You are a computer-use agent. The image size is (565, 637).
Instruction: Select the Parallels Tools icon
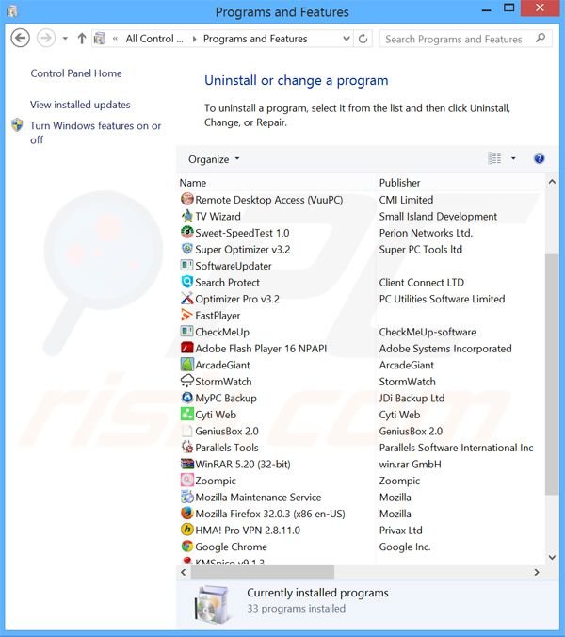(x=187, y=448)
